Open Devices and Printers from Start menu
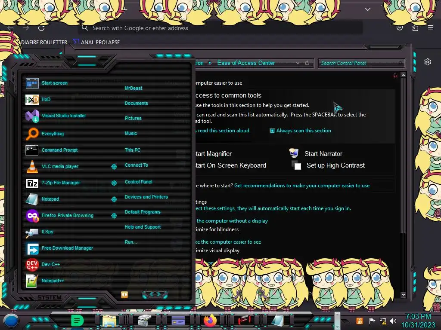This screenshot has width=441, height=330. pos(146,197)
